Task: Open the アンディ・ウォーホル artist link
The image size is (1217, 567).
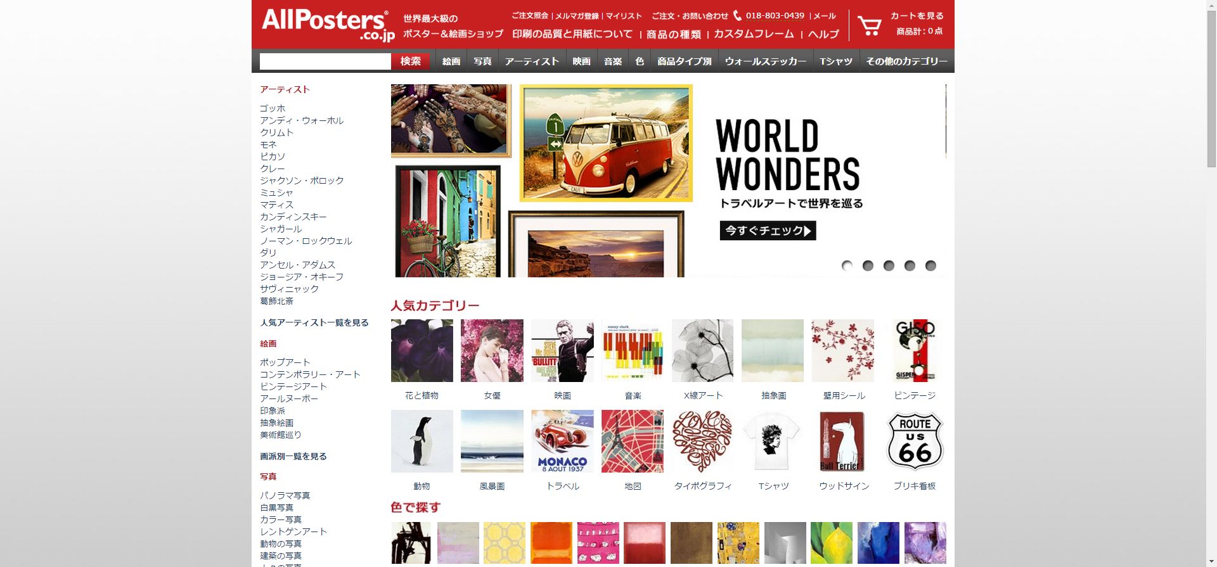Action: click(302, 120)
